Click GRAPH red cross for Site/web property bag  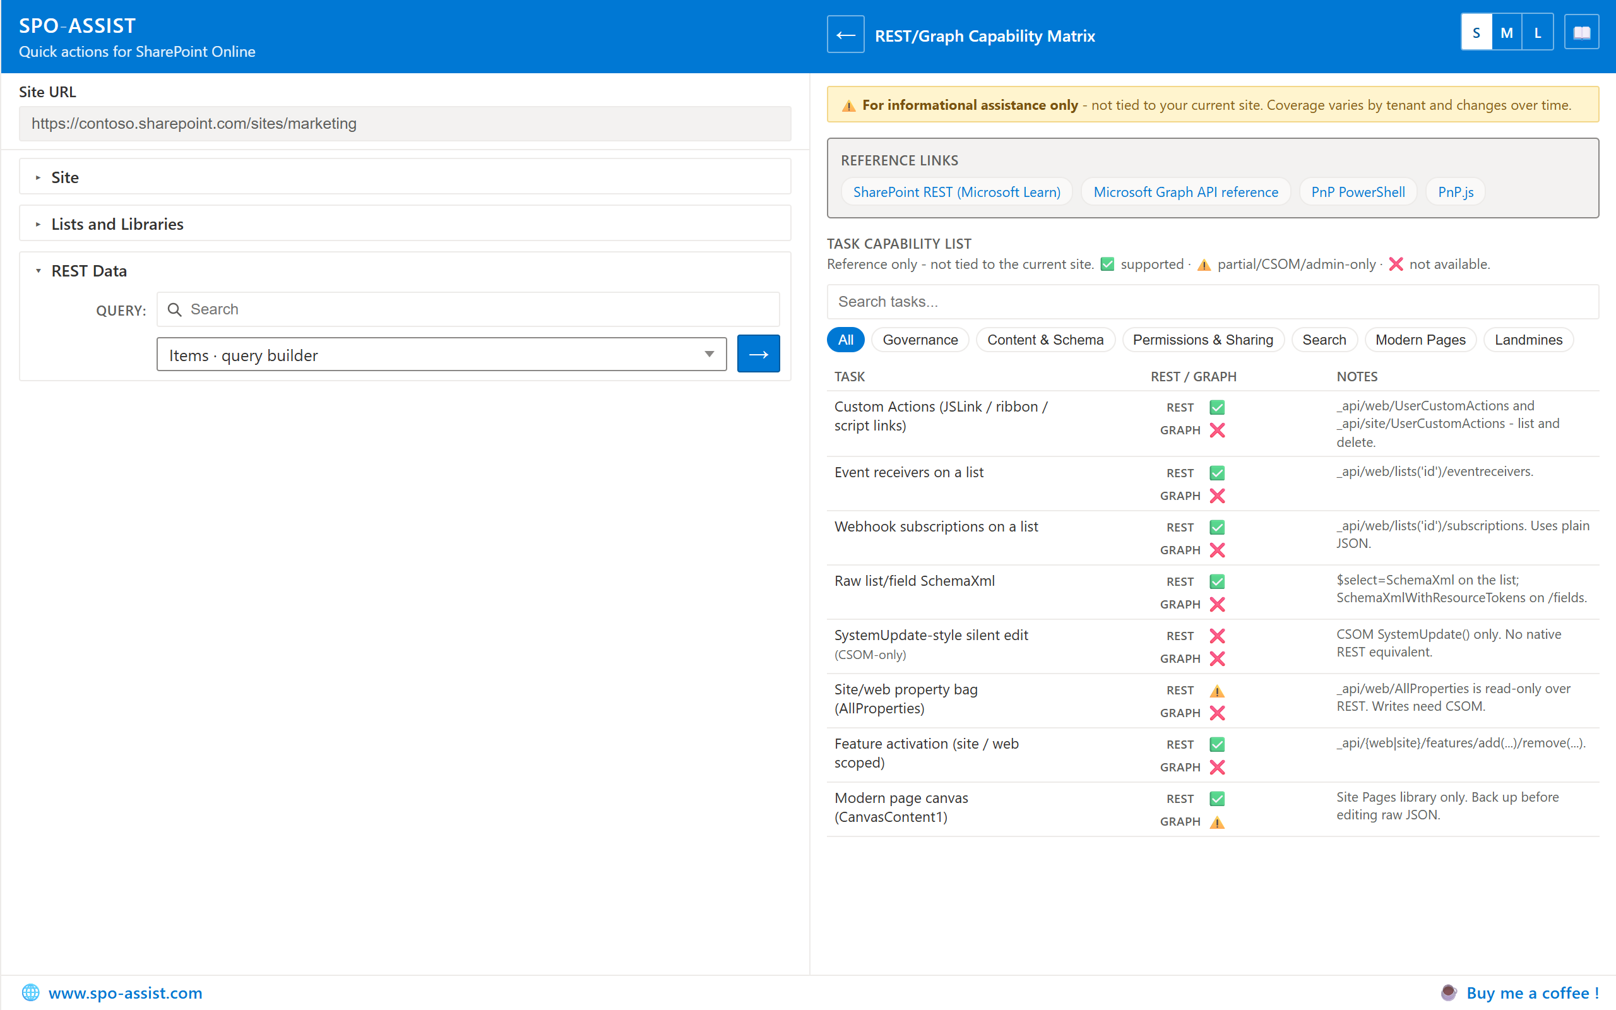pos(1216,713)
